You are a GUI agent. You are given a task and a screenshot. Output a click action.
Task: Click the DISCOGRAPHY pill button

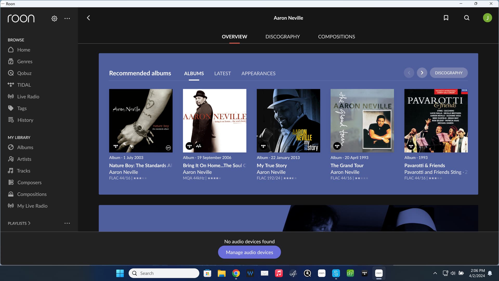(449, 73)
